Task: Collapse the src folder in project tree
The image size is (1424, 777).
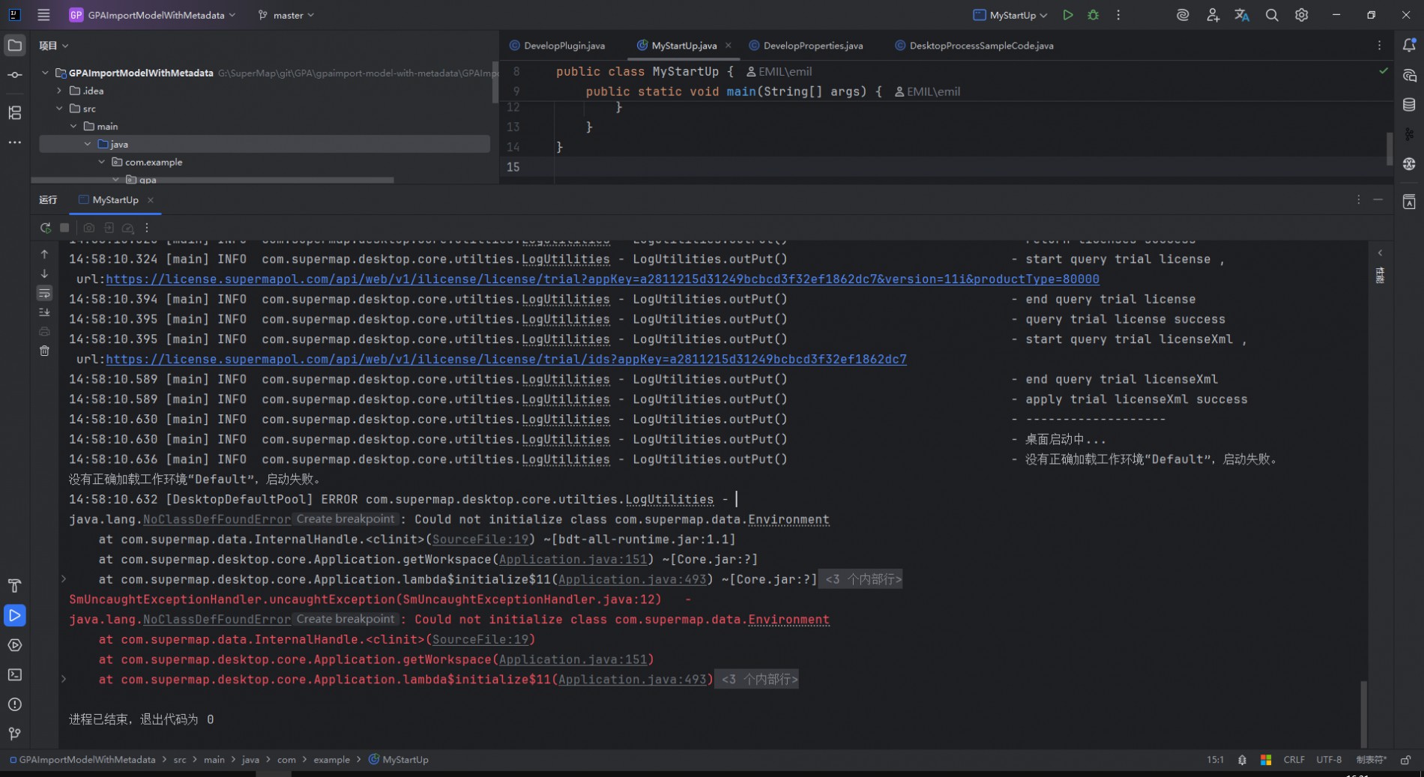Action: 59,109
